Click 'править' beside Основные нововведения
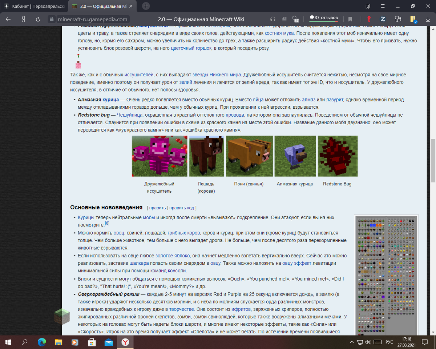 coord(157,208)
